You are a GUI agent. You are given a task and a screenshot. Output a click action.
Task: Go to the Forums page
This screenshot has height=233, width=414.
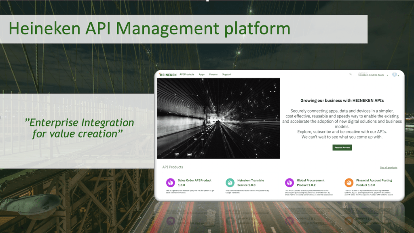pyautogui.click(x=213, y=74)
